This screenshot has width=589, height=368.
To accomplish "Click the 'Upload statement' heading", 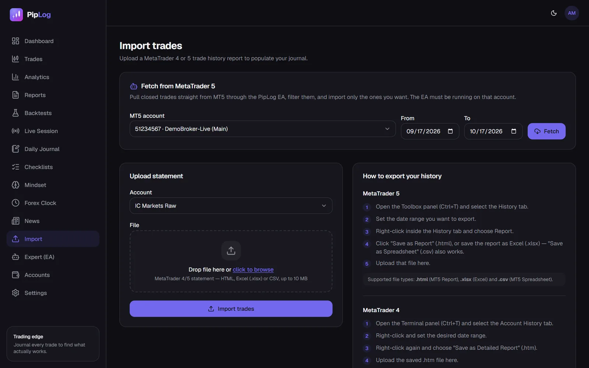I will click(x=156, y=176).
